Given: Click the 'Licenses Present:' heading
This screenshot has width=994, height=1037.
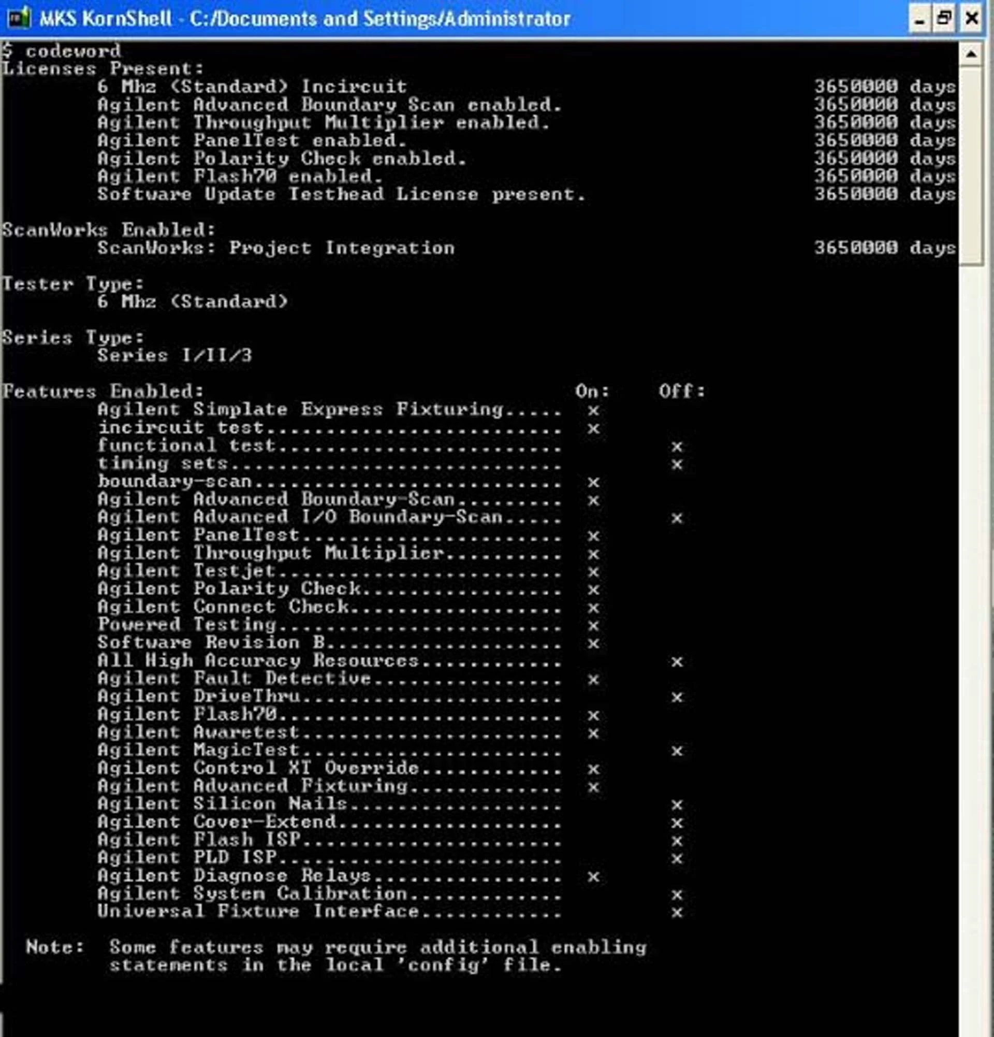Looking at the screenshot, I should pos(103,69).
